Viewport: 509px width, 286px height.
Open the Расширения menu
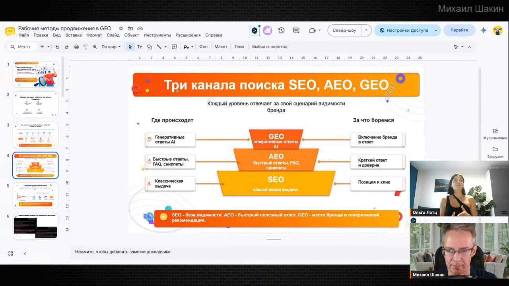tap(188, 35)
